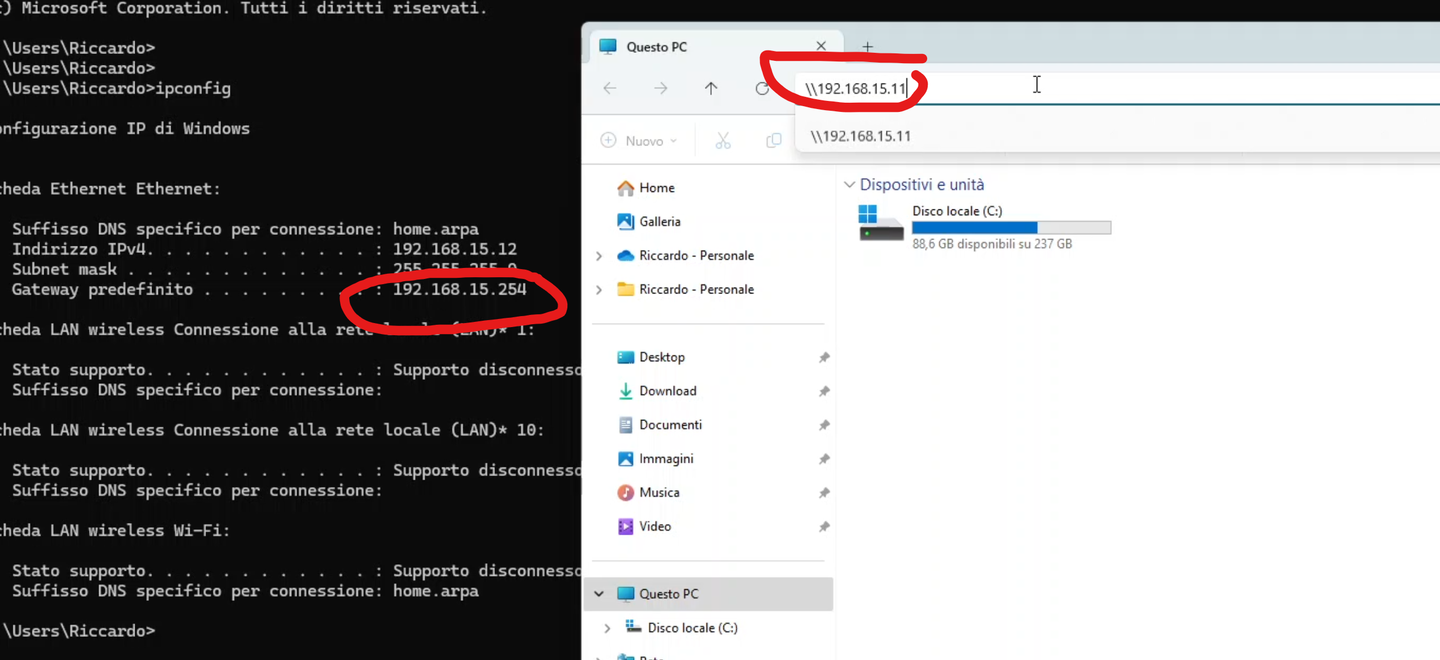The image size is (1440, 660).
Task: Click the address bar with \\192.168.15.11
Action: [x=1117, y=88]
